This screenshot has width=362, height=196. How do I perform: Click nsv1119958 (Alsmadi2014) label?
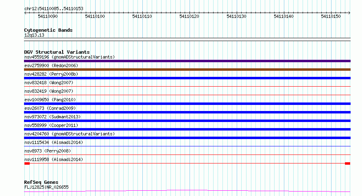(x=54, y=159)
